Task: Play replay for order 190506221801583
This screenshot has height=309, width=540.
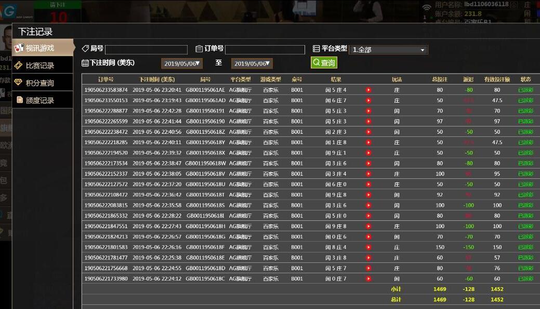Action: click(368, 247)
